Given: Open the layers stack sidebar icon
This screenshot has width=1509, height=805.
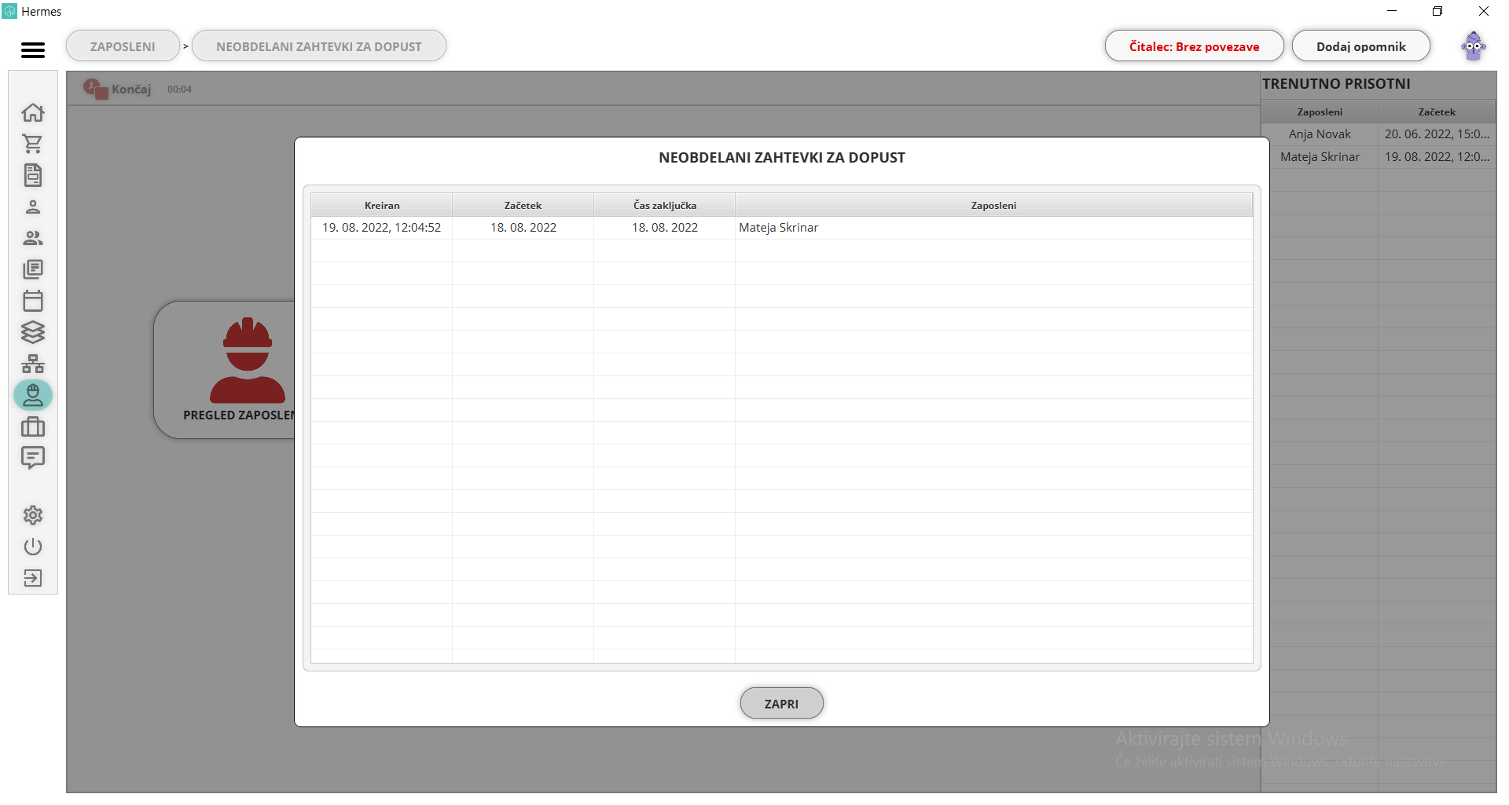Looking at the screenshot, I should (33, 332).
